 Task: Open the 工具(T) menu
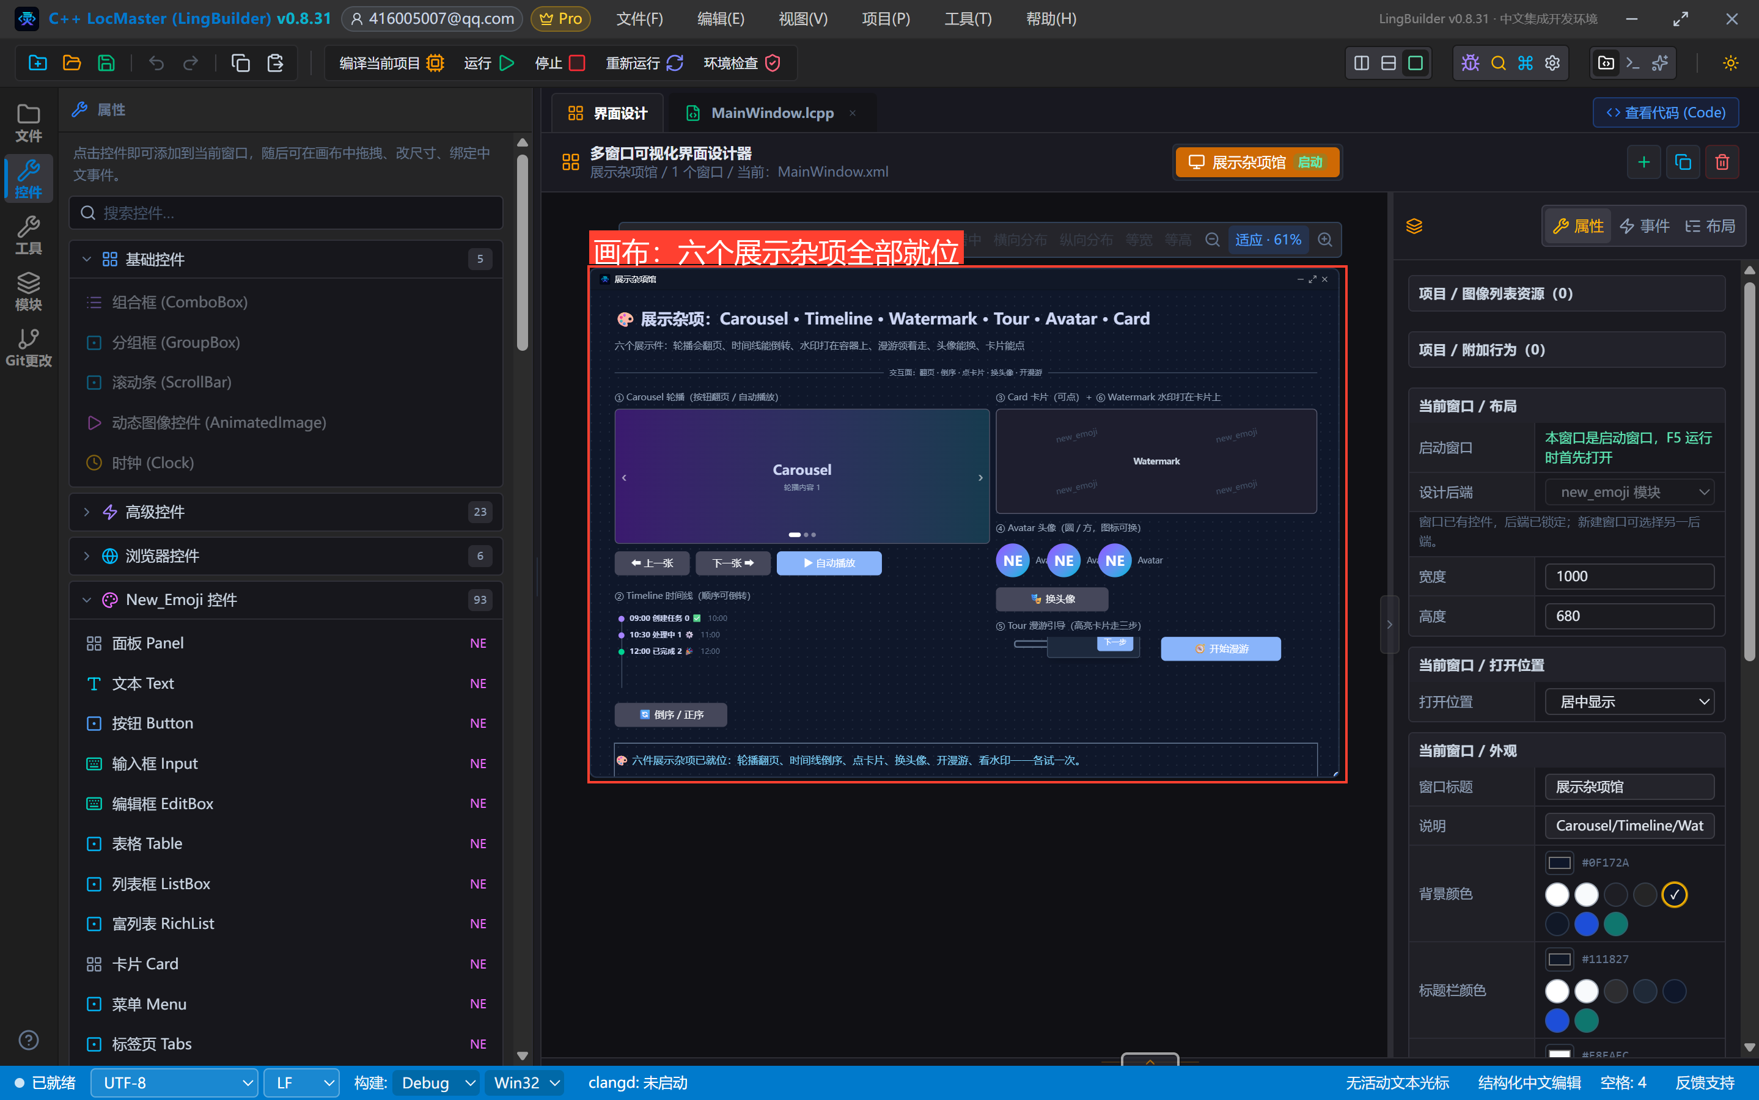tap(968, 19)
